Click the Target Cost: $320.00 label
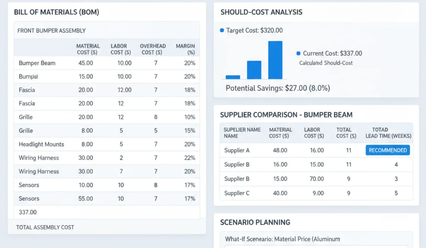 click(x=255, y=30)
